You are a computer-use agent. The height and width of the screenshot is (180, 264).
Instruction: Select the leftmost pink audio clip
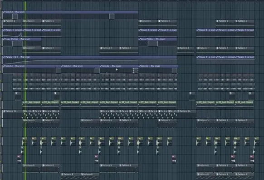tap(19, 159)
